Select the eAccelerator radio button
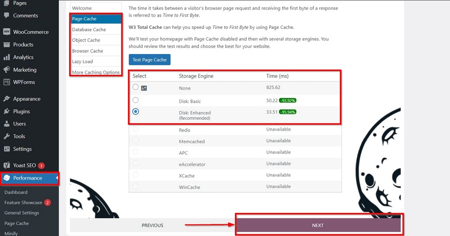Image resolution: width=450 pixels, height=236 pixels. (x=135, y=163)
